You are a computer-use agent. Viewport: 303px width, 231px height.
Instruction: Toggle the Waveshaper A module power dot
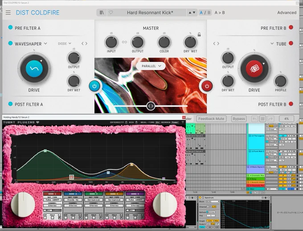10,43
